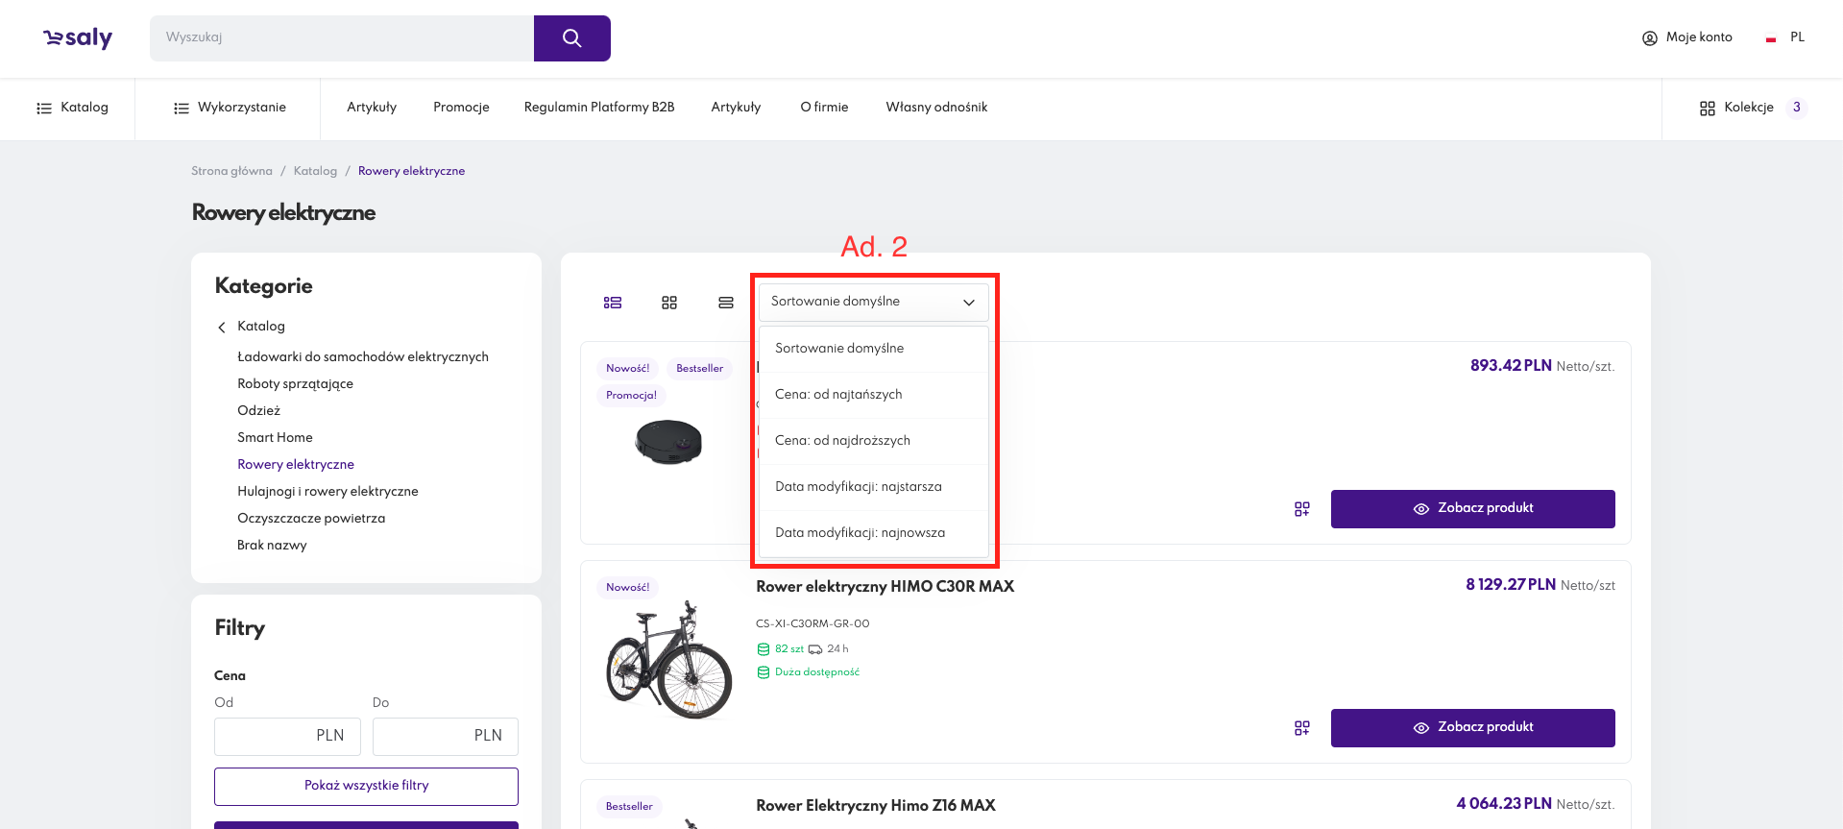This screenshot has width=1843, height=829.
Task: Click the Wyszukaj search field
Action: tap(341, 38)
